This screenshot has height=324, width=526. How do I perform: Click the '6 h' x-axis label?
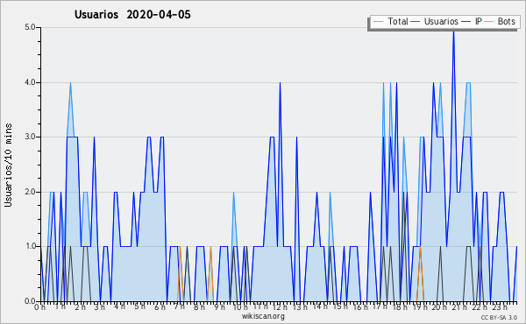(160, 307)
